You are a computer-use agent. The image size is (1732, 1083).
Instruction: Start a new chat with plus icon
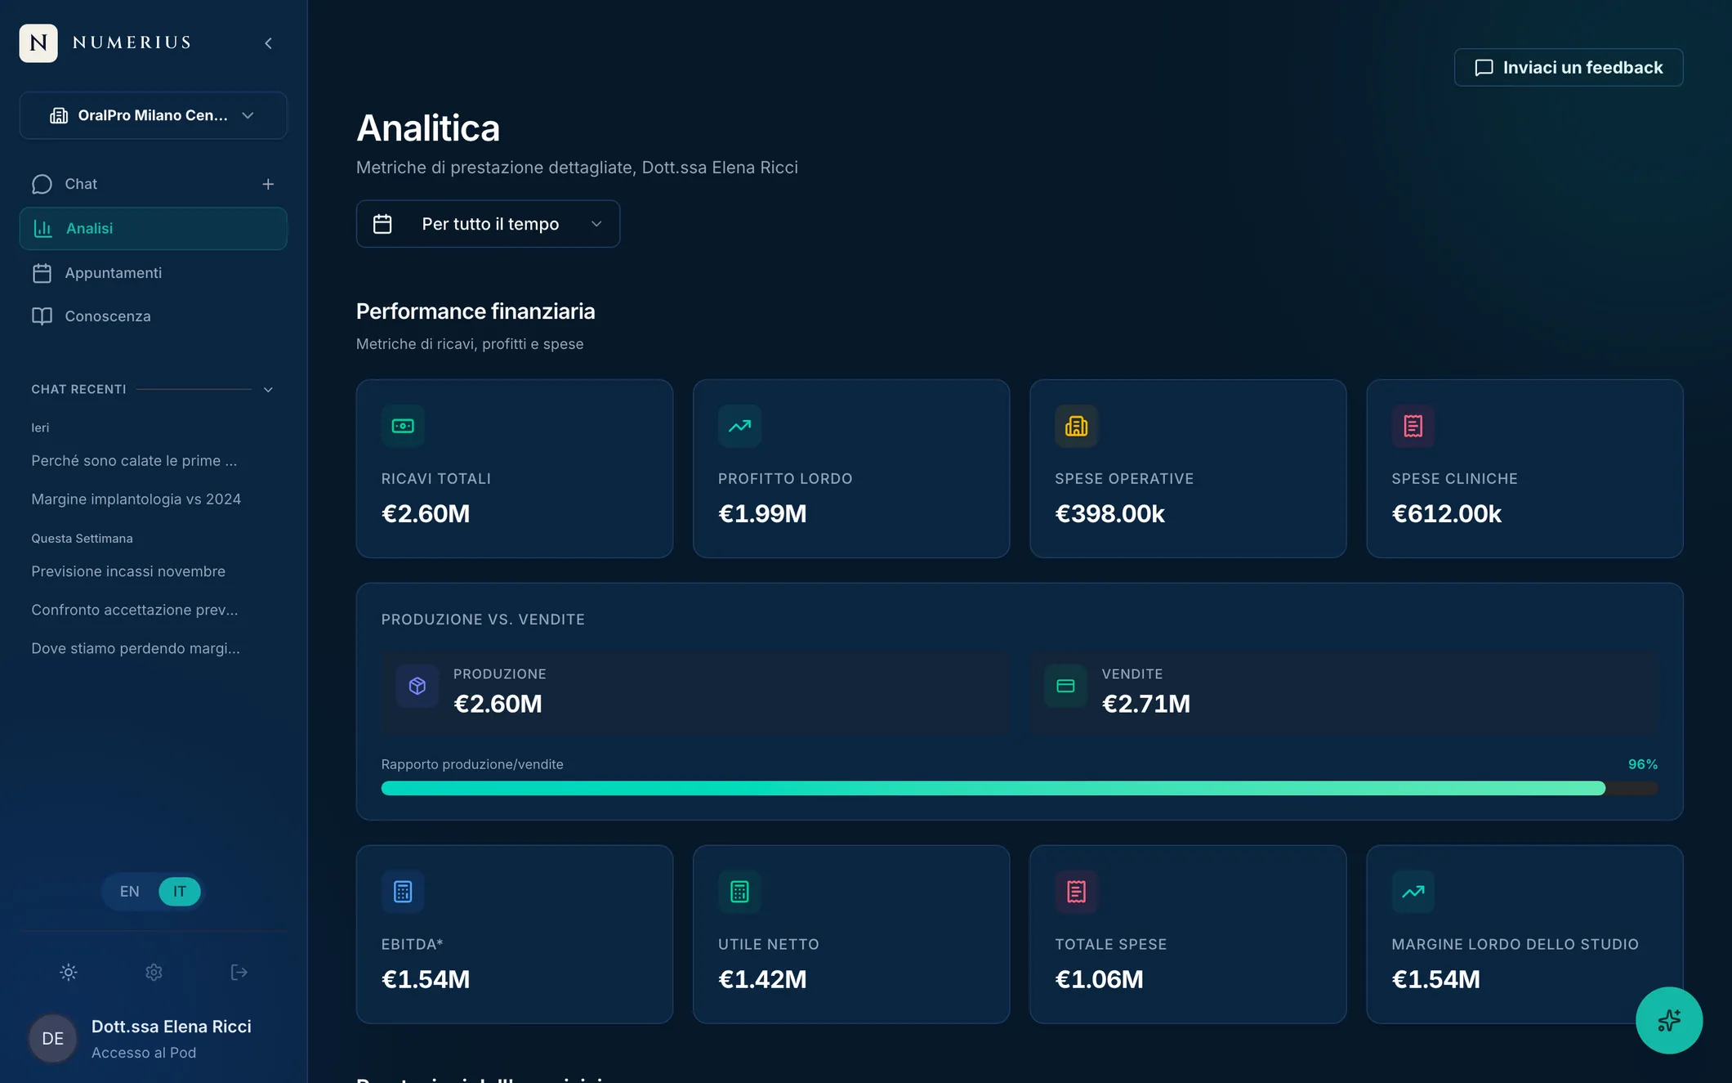coord(268,184)
